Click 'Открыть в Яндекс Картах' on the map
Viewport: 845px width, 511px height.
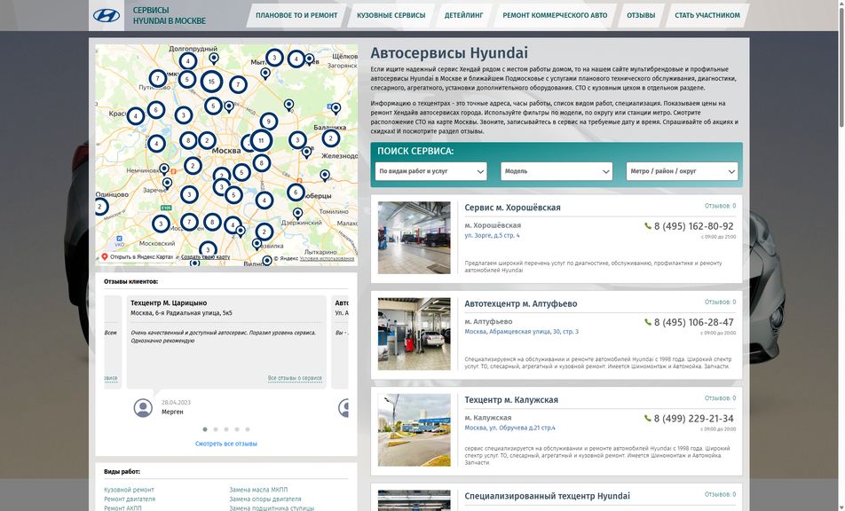[142, 257]
